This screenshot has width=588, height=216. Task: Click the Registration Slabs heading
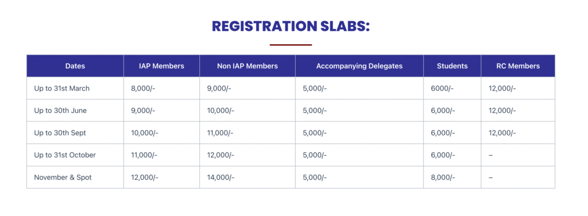(291, 26)
